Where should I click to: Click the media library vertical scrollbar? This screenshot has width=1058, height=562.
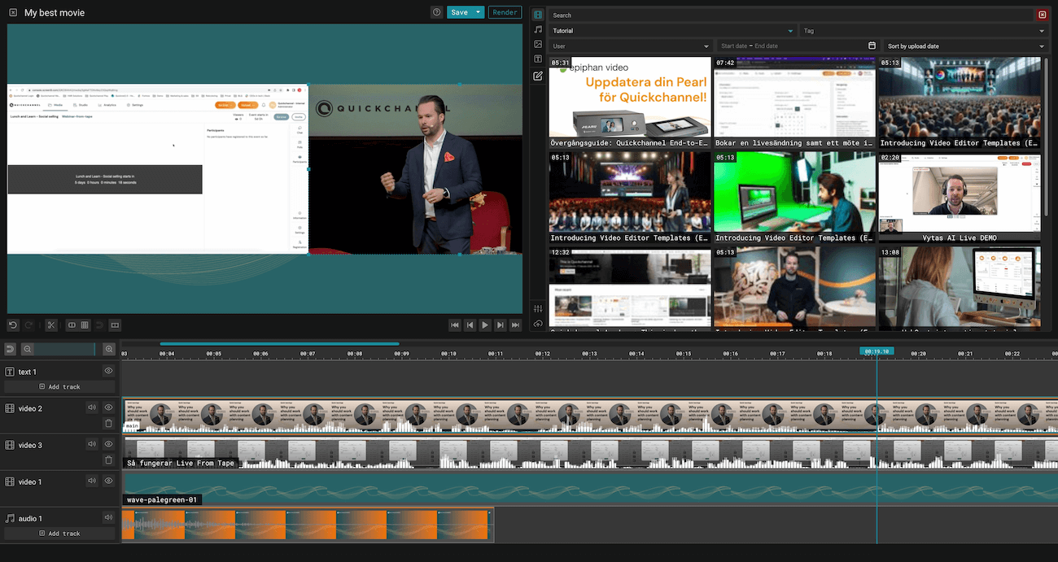click(x=1047, y=136)
